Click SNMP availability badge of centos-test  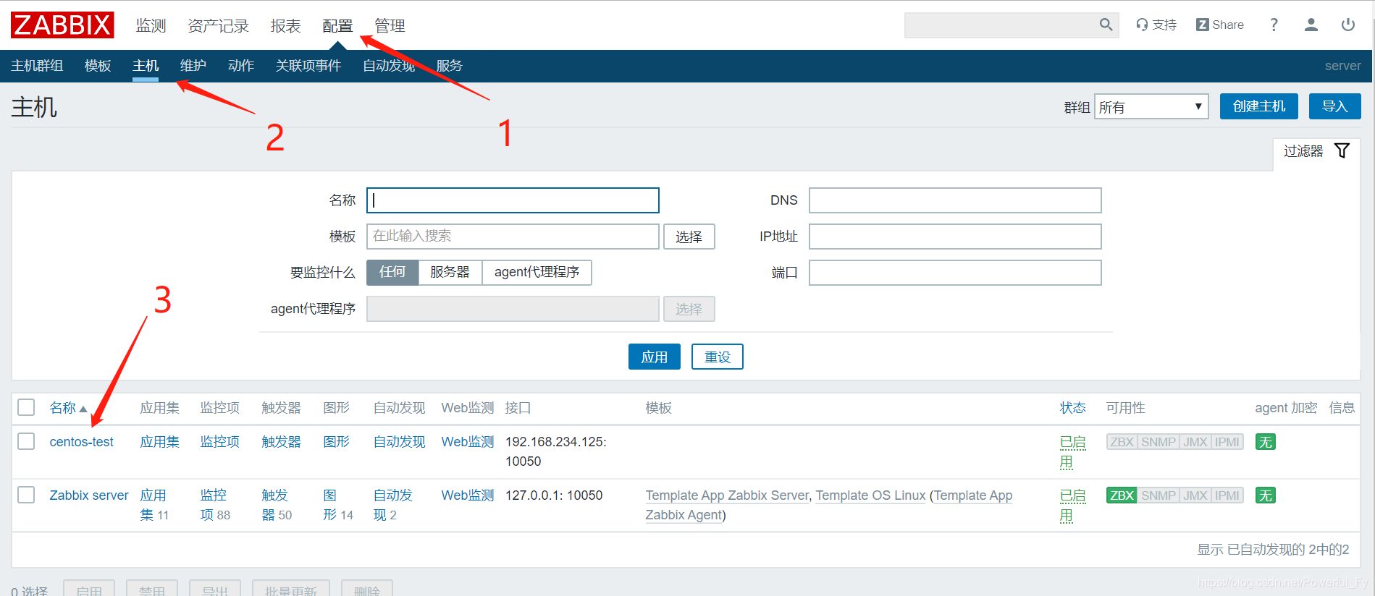pos(1159,442)
